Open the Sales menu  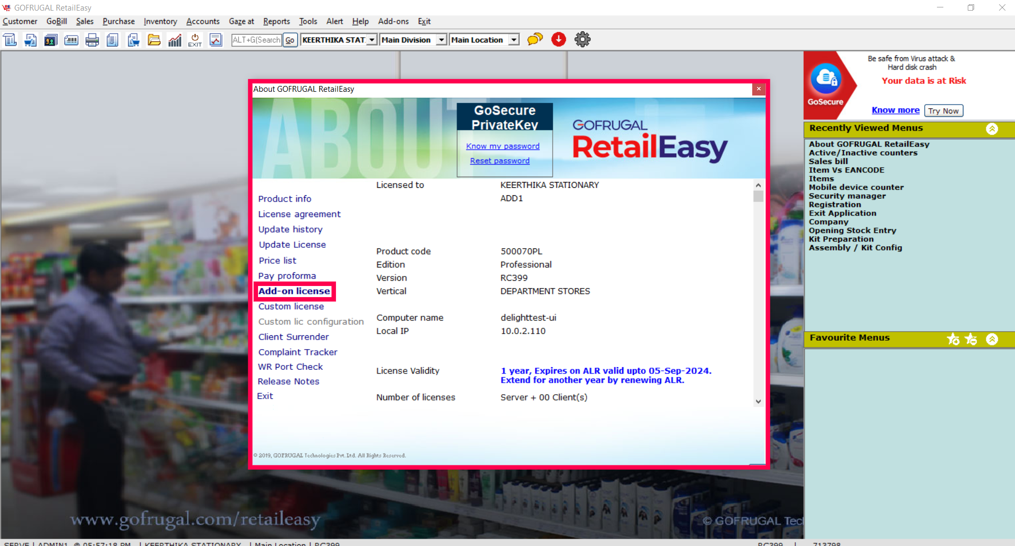[85, 21]
